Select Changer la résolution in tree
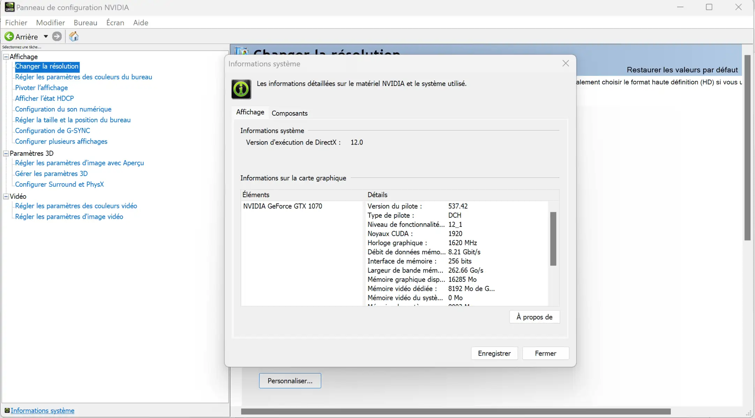The image size is (755, 418). coord(47,66)
